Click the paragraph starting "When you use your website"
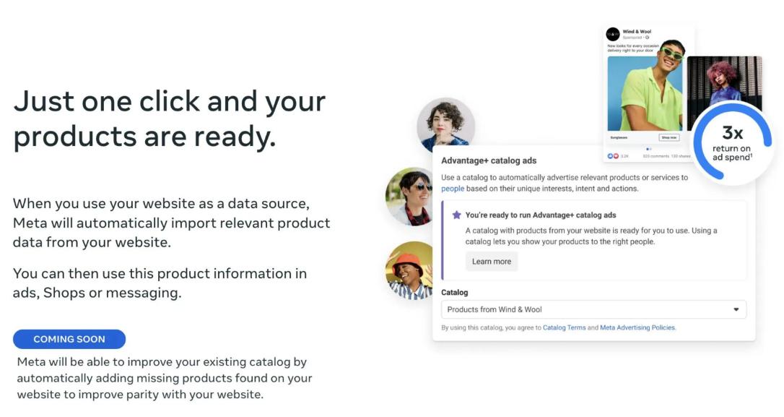 (172, 223)
